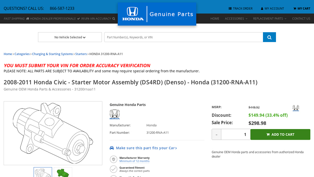Click the Honda Genuine Parts logo
The height and width of the screenshot is (177, 314).
pyautogui.click(x=157, y=14)
